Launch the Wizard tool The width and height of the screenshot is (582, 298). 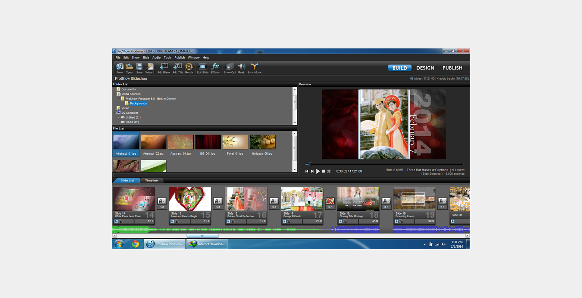150,68
